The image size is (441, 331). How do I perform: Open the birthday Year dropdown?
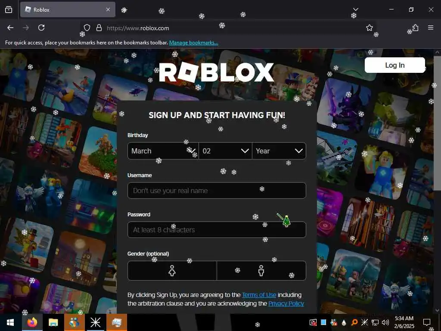pos(279,151)
